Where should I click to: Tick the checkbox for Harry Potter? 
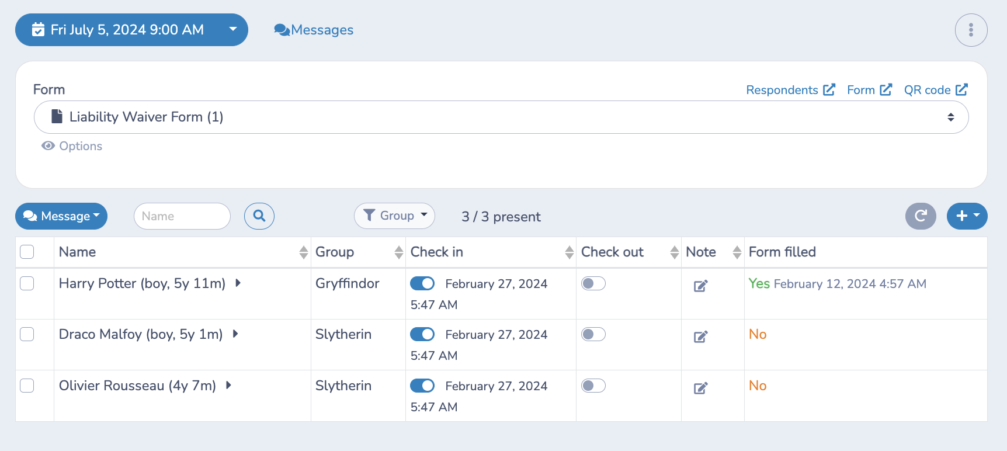pyautogui.click(x=27, y=283)
